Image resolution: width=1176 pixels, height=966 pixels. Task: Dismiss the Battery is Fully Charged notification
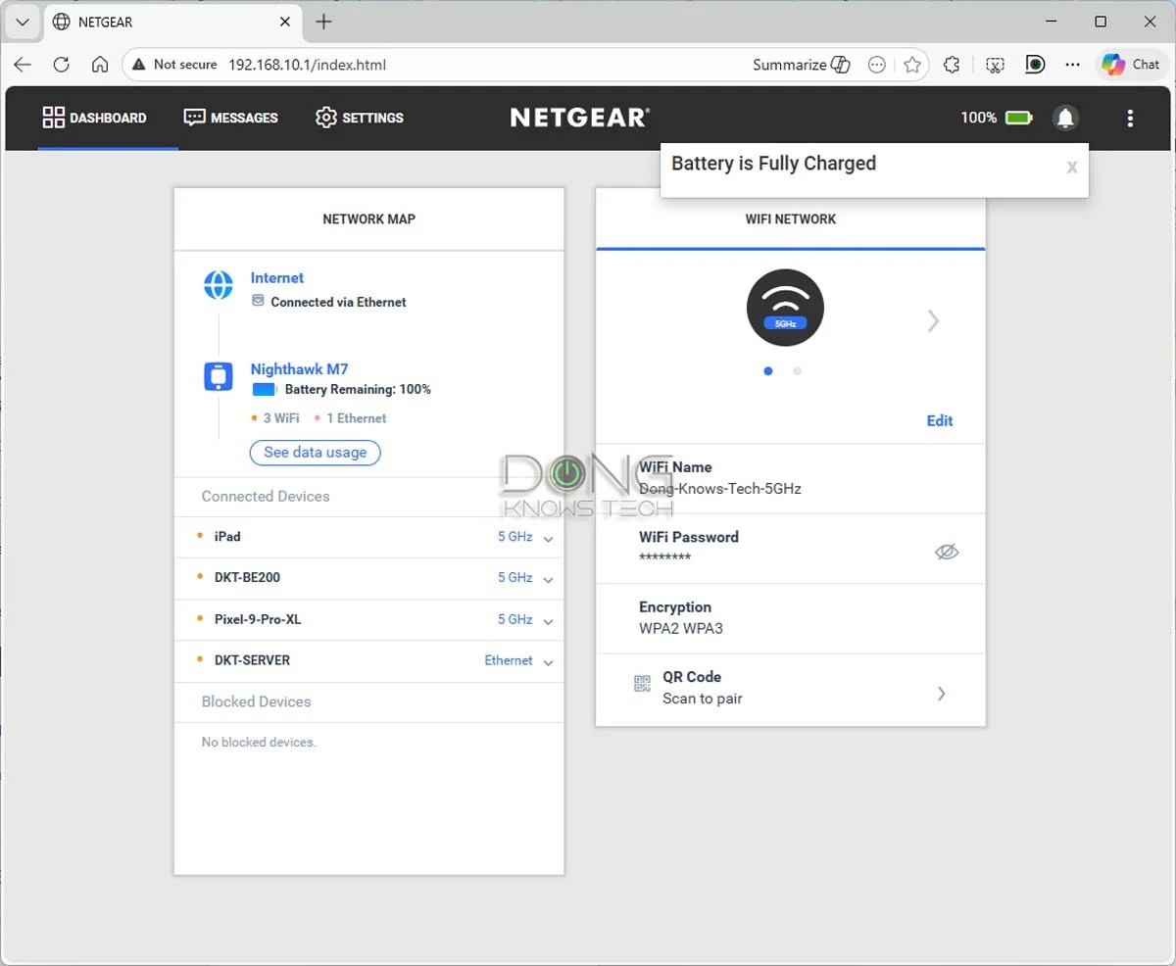click(x=1072, y=168)
